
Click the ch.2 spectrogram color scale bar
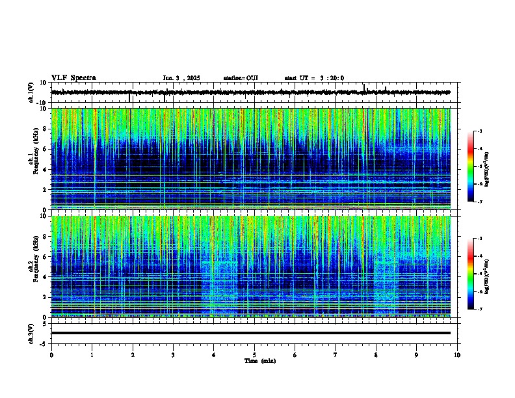[471, 274]
